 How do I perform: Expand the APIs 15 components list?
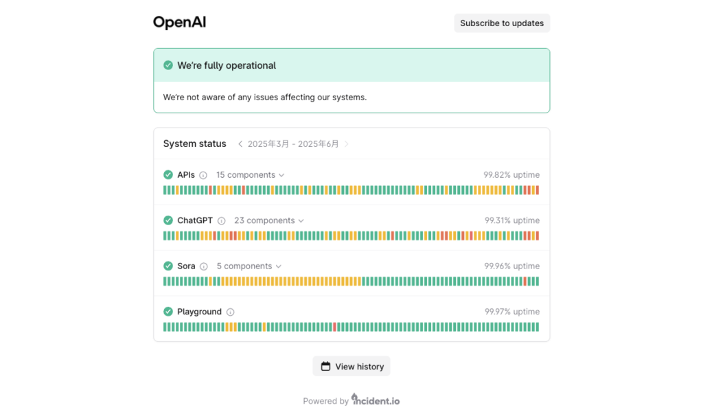pos(250,175)
